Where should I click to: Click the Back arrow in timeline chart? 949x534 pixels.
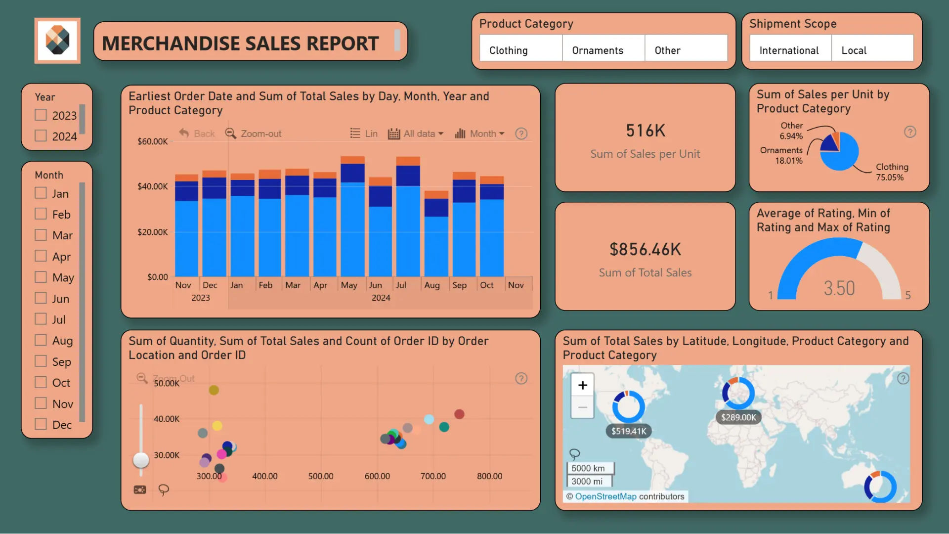click(x=184, y=133)
